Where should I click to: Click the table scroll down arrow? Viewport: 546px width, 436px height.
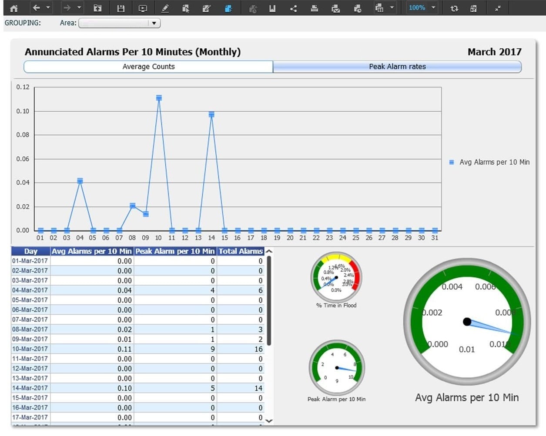tap(269, 420)
